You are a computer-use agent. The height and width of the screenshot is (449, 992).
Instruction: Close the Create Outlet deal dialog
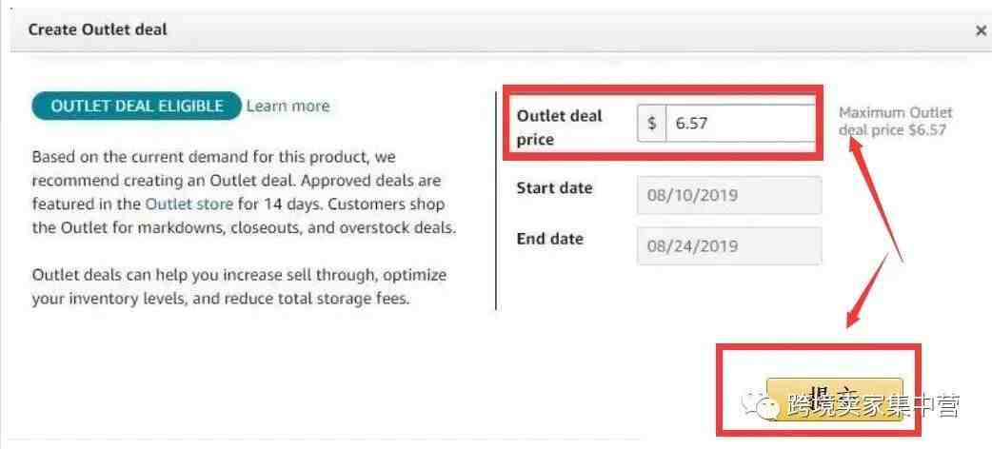tap(980, 30)
